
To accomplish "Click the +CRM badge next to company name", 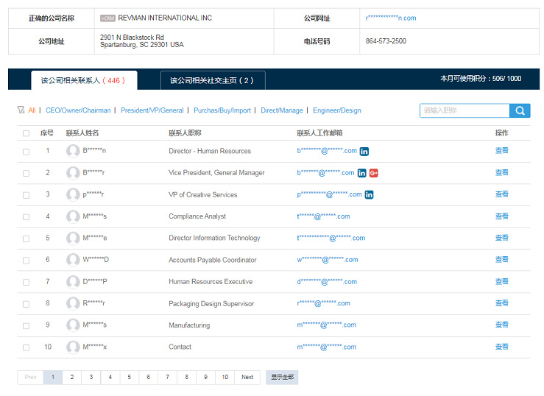I will coord(107,18).
